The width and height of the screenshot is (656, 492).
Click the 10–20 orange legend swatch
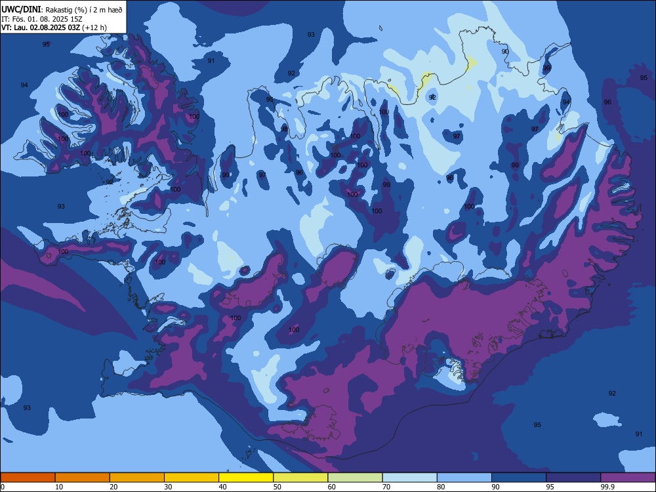point(83,478)
